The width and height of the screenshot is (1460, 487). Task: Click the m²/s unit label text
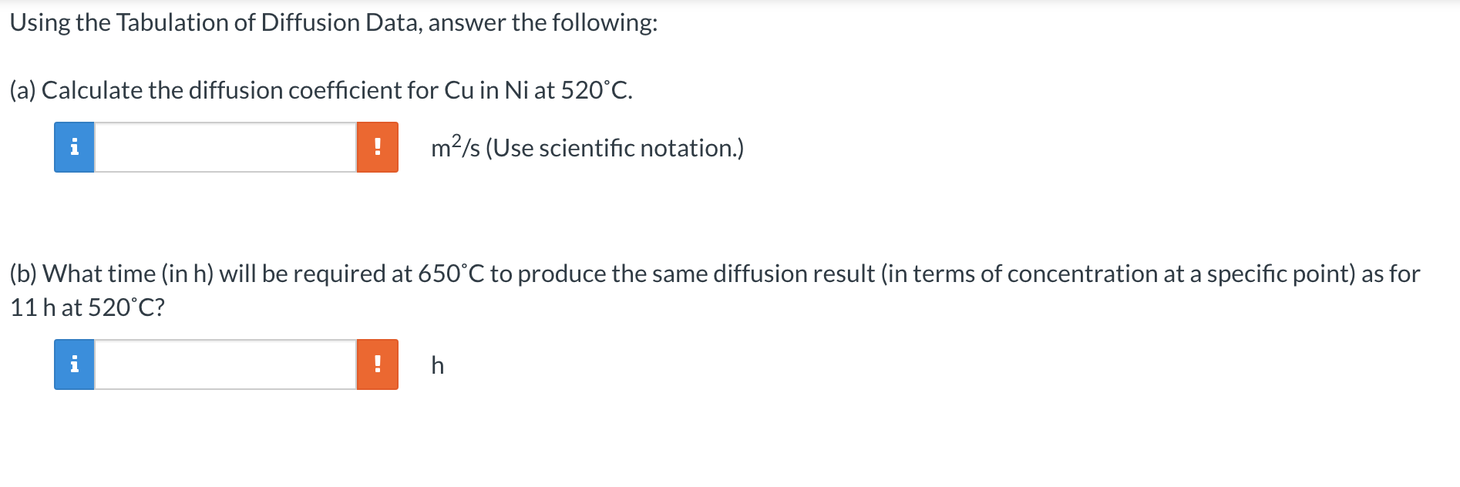(x=455, y=147)
